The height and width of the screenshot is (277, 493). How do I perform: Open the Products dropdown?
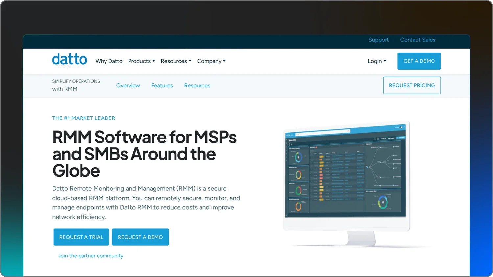pos(141,61)
